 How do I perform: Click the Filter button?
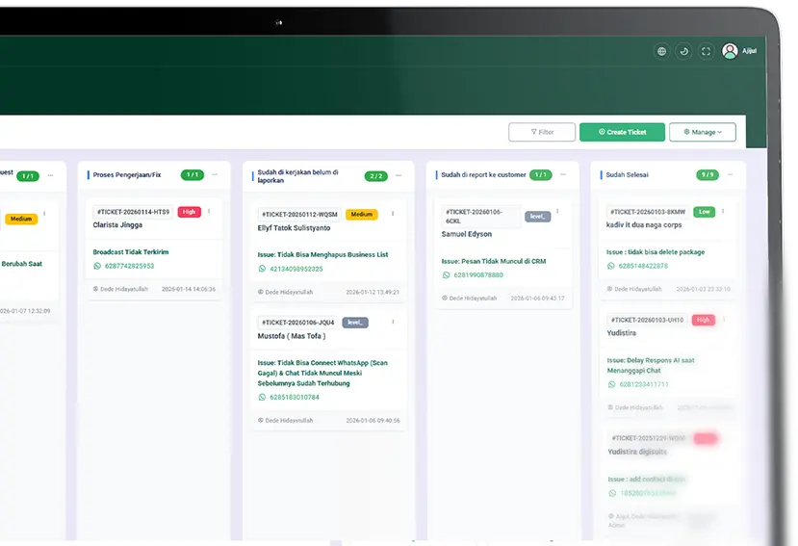click(x=541, y=132)
